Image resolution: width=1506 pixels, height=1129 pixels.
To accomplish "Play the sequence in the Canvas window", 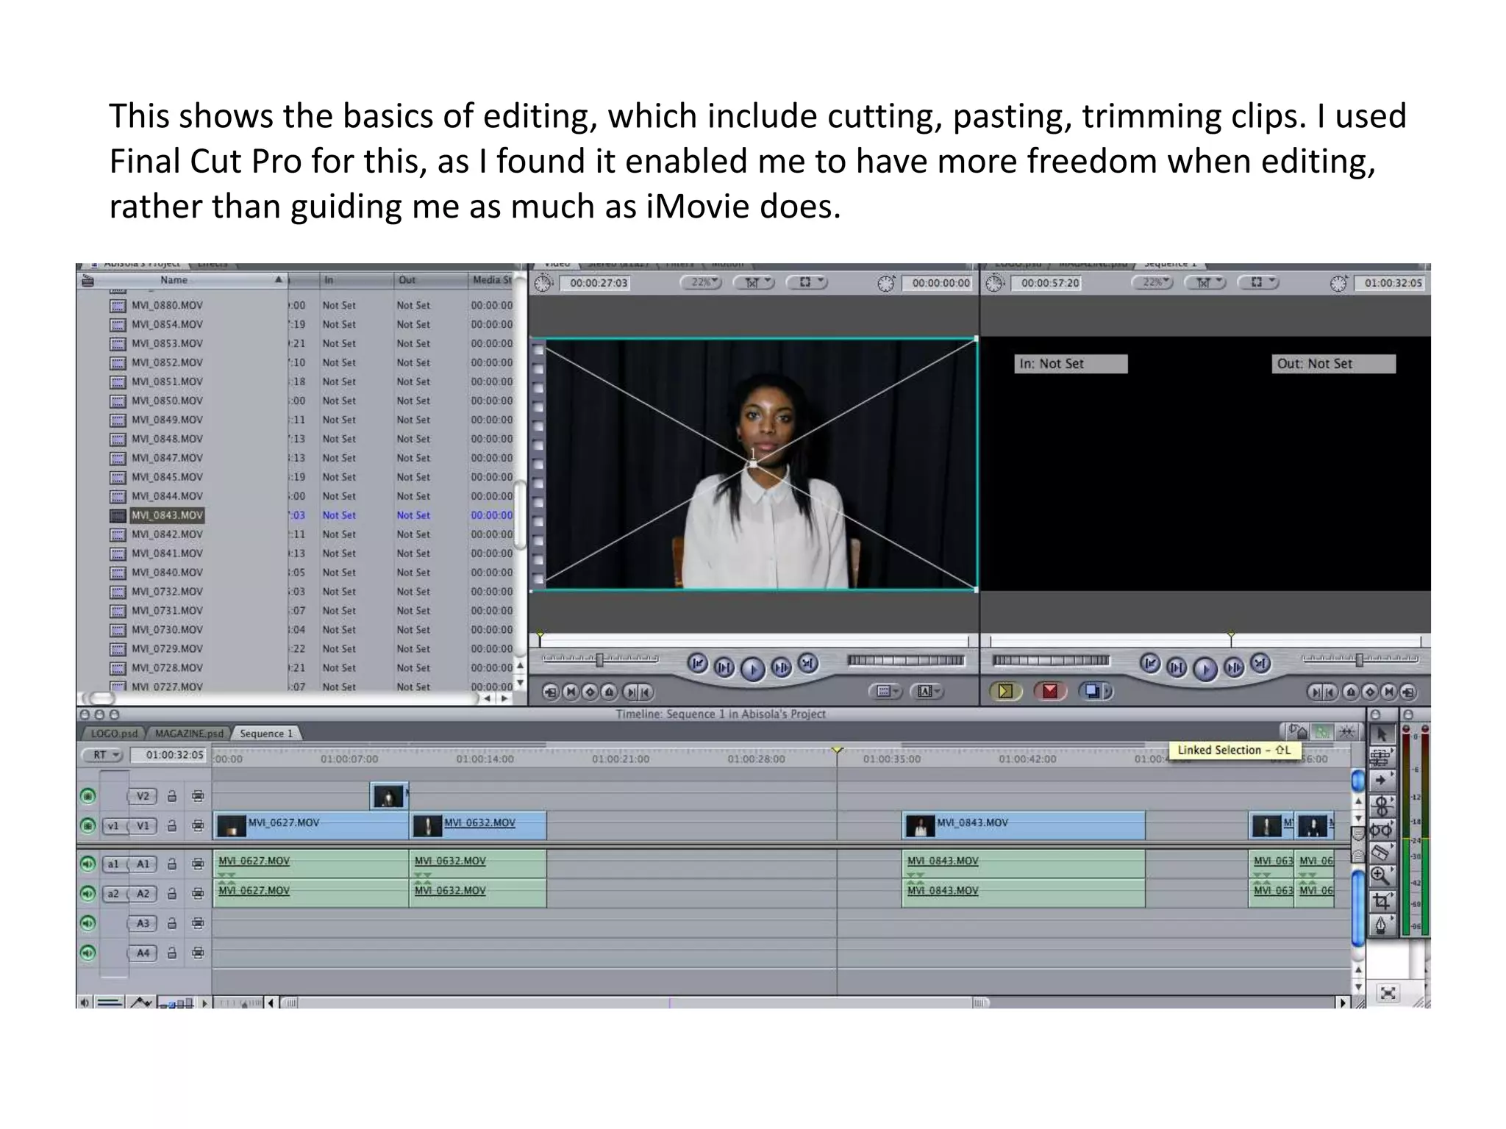I will click(1205, 669).
